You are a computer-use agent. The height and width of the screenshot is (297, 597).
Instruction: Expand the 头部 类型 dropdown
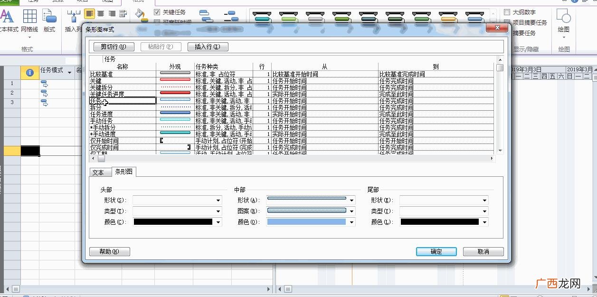pyautogui.click(x=218, y=211)
